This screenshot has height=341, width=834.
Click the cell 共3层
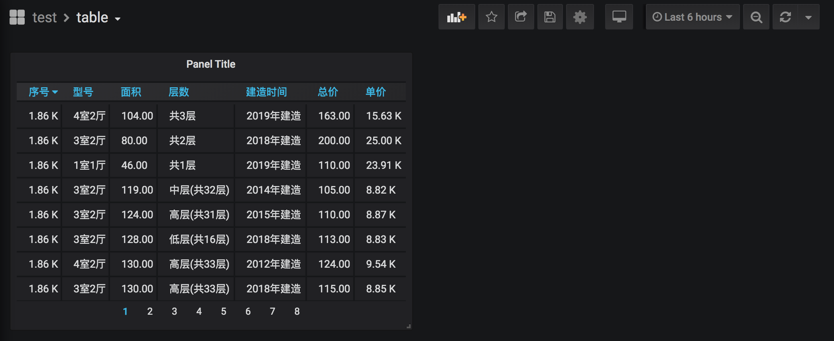tap(196, 116)
